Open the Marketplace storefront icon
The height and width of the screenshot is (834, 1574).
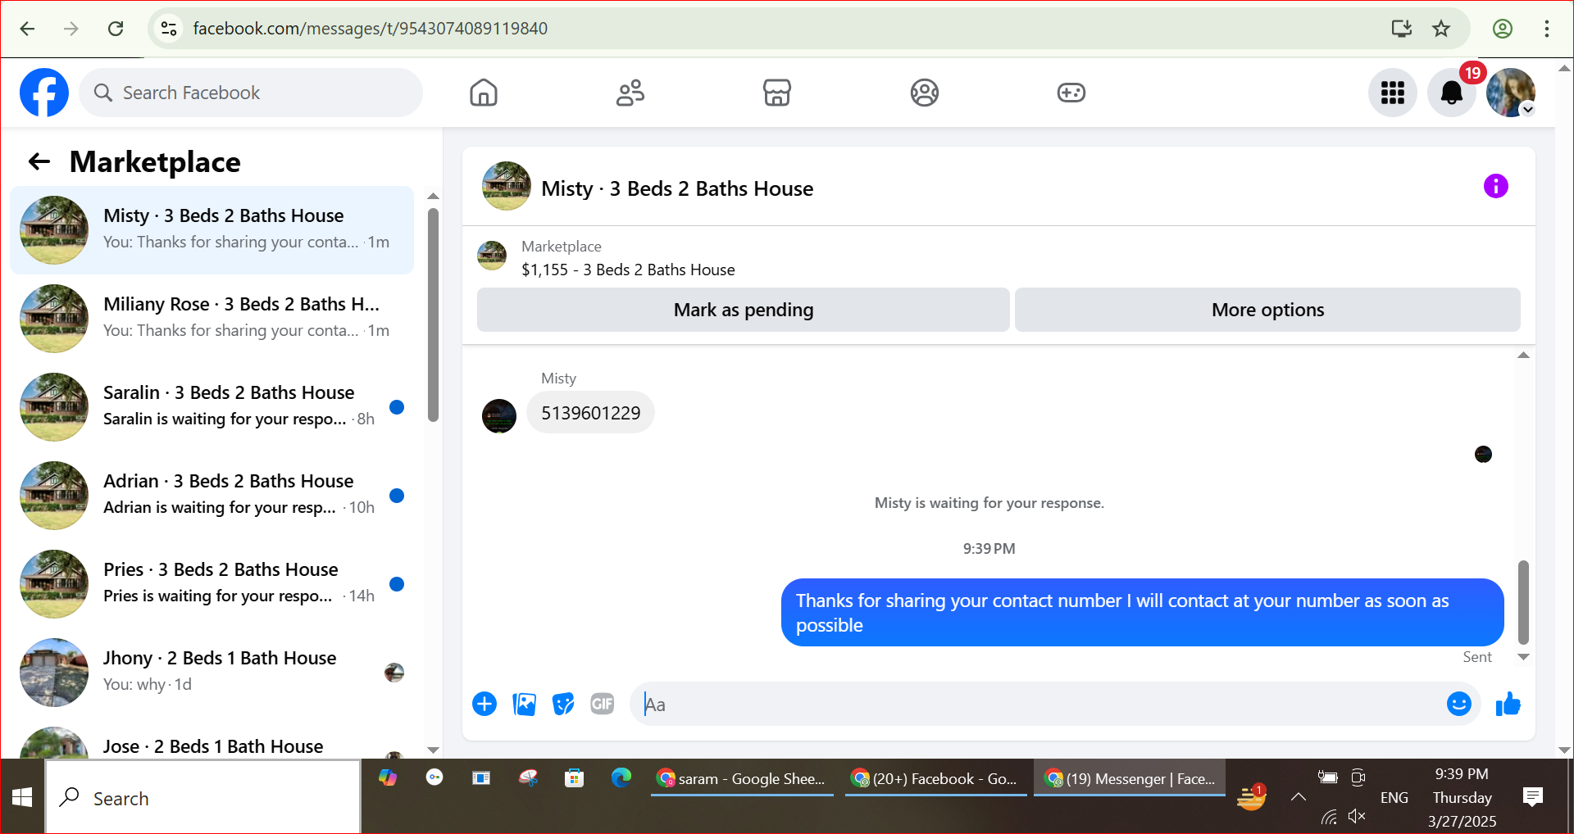click(777, 93)
